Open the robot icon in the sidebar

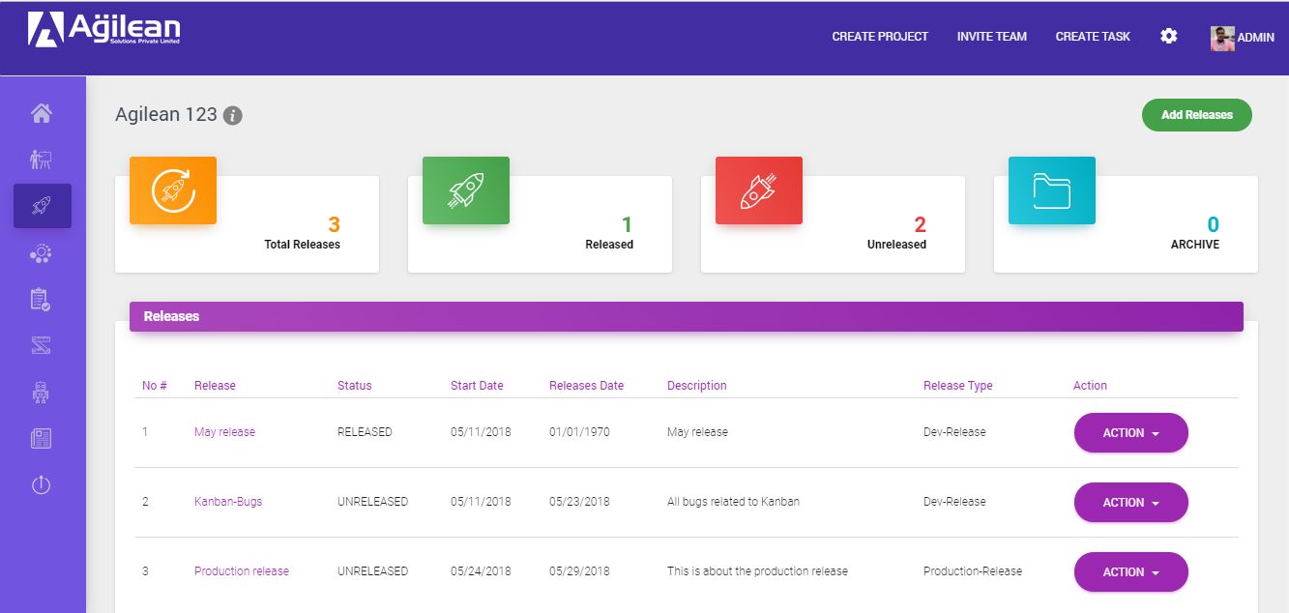point(42,392)
